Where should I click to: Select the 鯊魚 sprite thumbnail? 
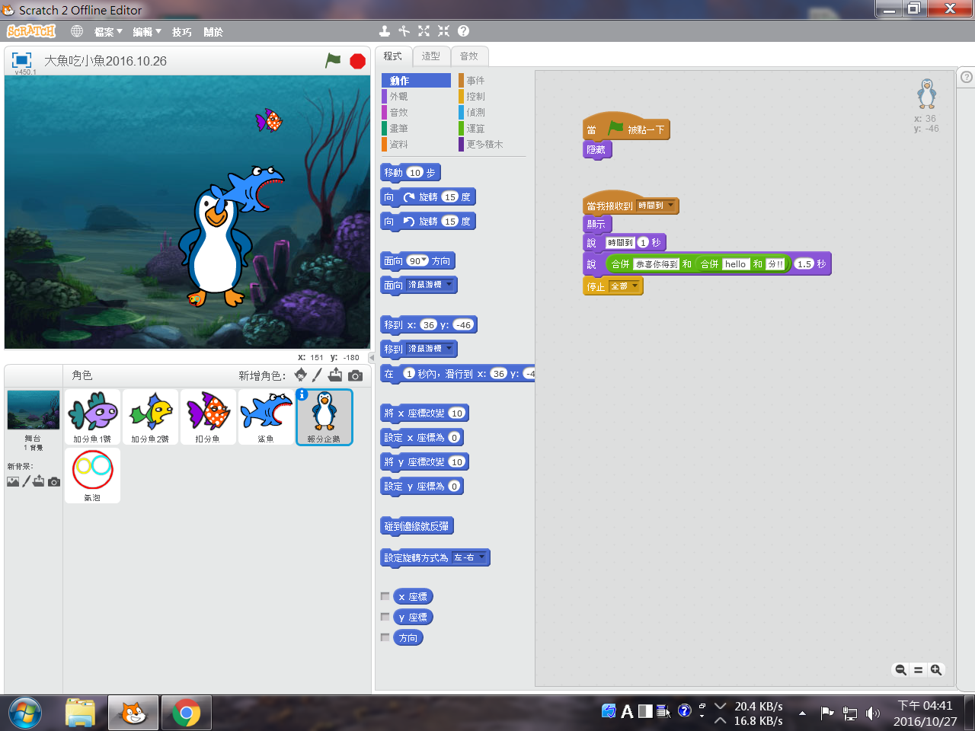pyautogui.click(x=266, y=417)
